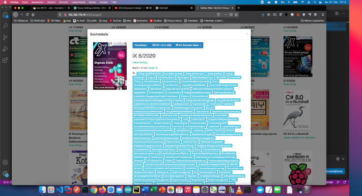Viewport: 362px width, 196px height.
Task: Select the 'Cloud' tag
Action: pyautogui.click(x=215, y=81)
